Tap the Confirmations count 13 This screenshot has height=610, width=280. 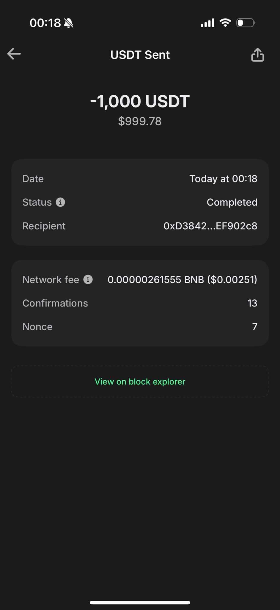(252, 303)
